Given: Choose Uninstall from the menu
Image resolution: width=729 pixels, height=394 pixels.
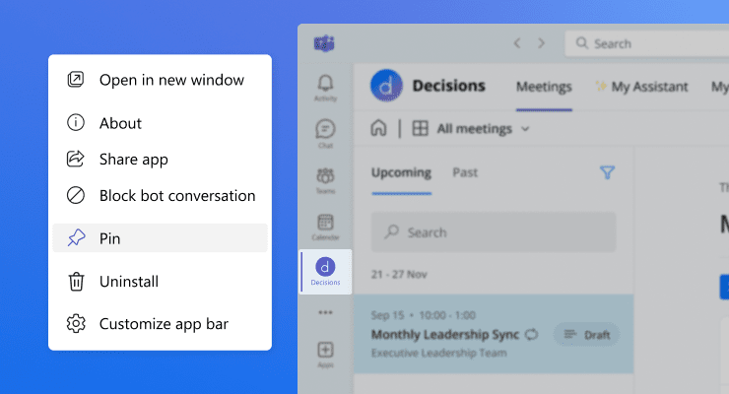Looking at the screenshot, I should pyautogui.click(x=160, y=282).
